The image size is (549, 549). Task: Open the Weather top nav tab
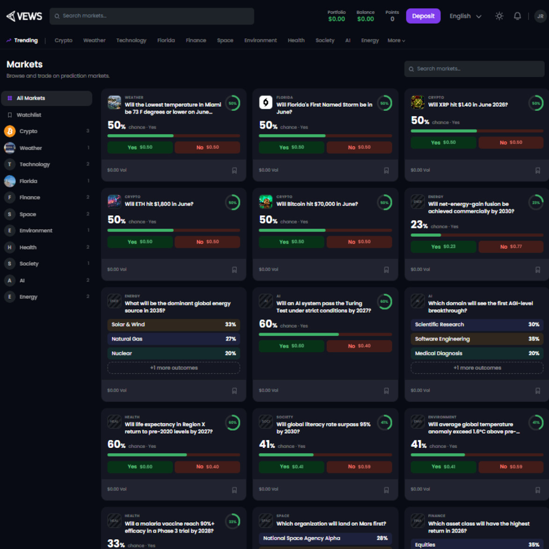[x=94, y=40]
